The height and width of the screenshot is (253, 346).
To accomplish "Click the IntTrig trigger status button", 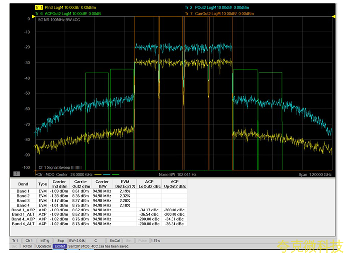I will tap(44, 240).
